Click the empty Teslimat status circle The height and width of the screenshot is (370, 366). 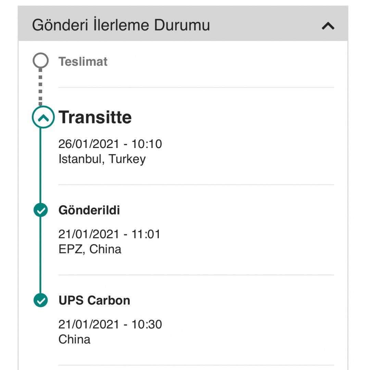click(41, 61)
